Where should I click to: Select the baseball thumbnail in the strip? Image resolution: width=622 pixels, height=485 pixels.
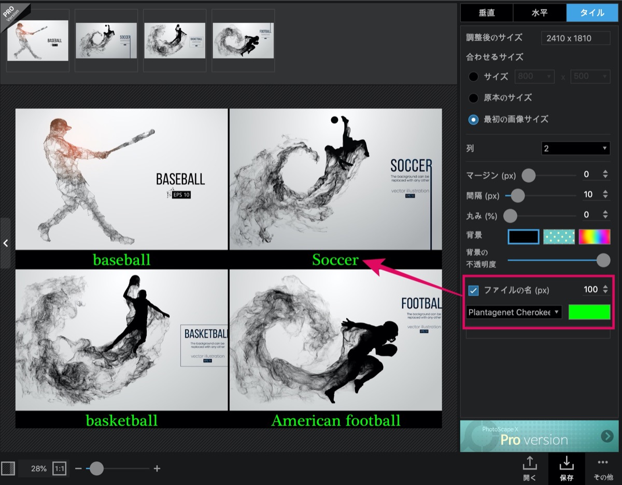(x=38, y=40)
